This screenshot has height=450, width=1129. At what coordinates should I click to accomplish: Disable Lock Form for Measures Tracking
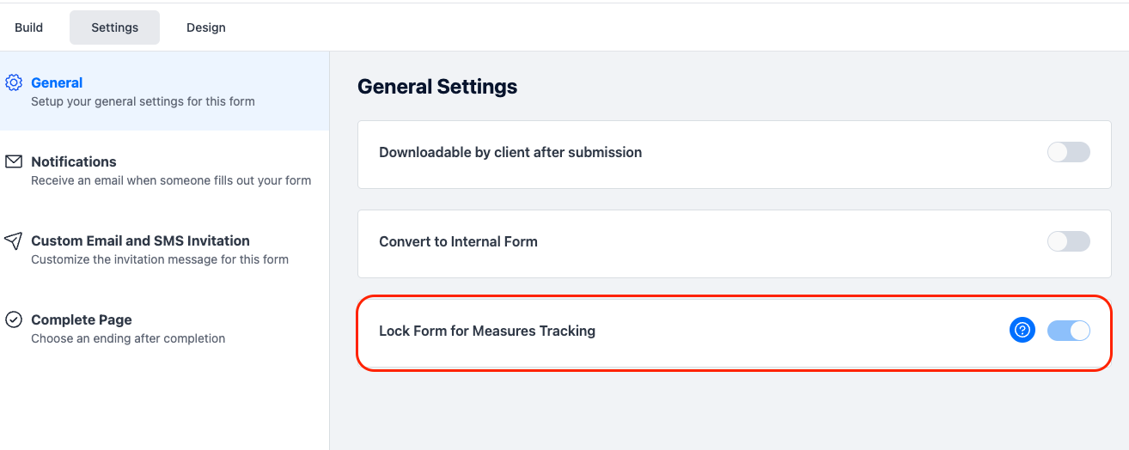(x=1068, y=331)
